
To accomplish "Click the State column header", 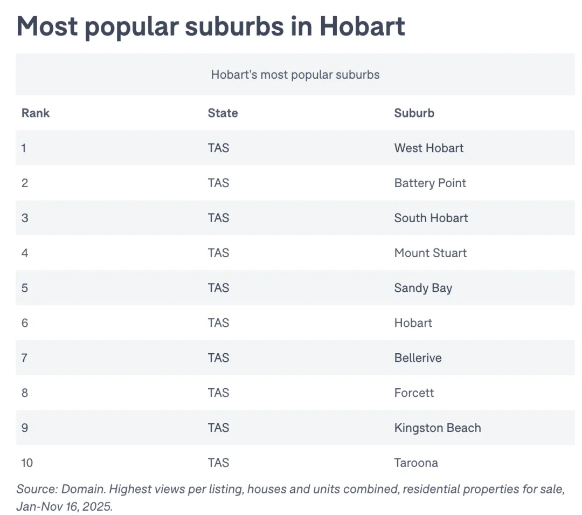I will tap(223, 113).
